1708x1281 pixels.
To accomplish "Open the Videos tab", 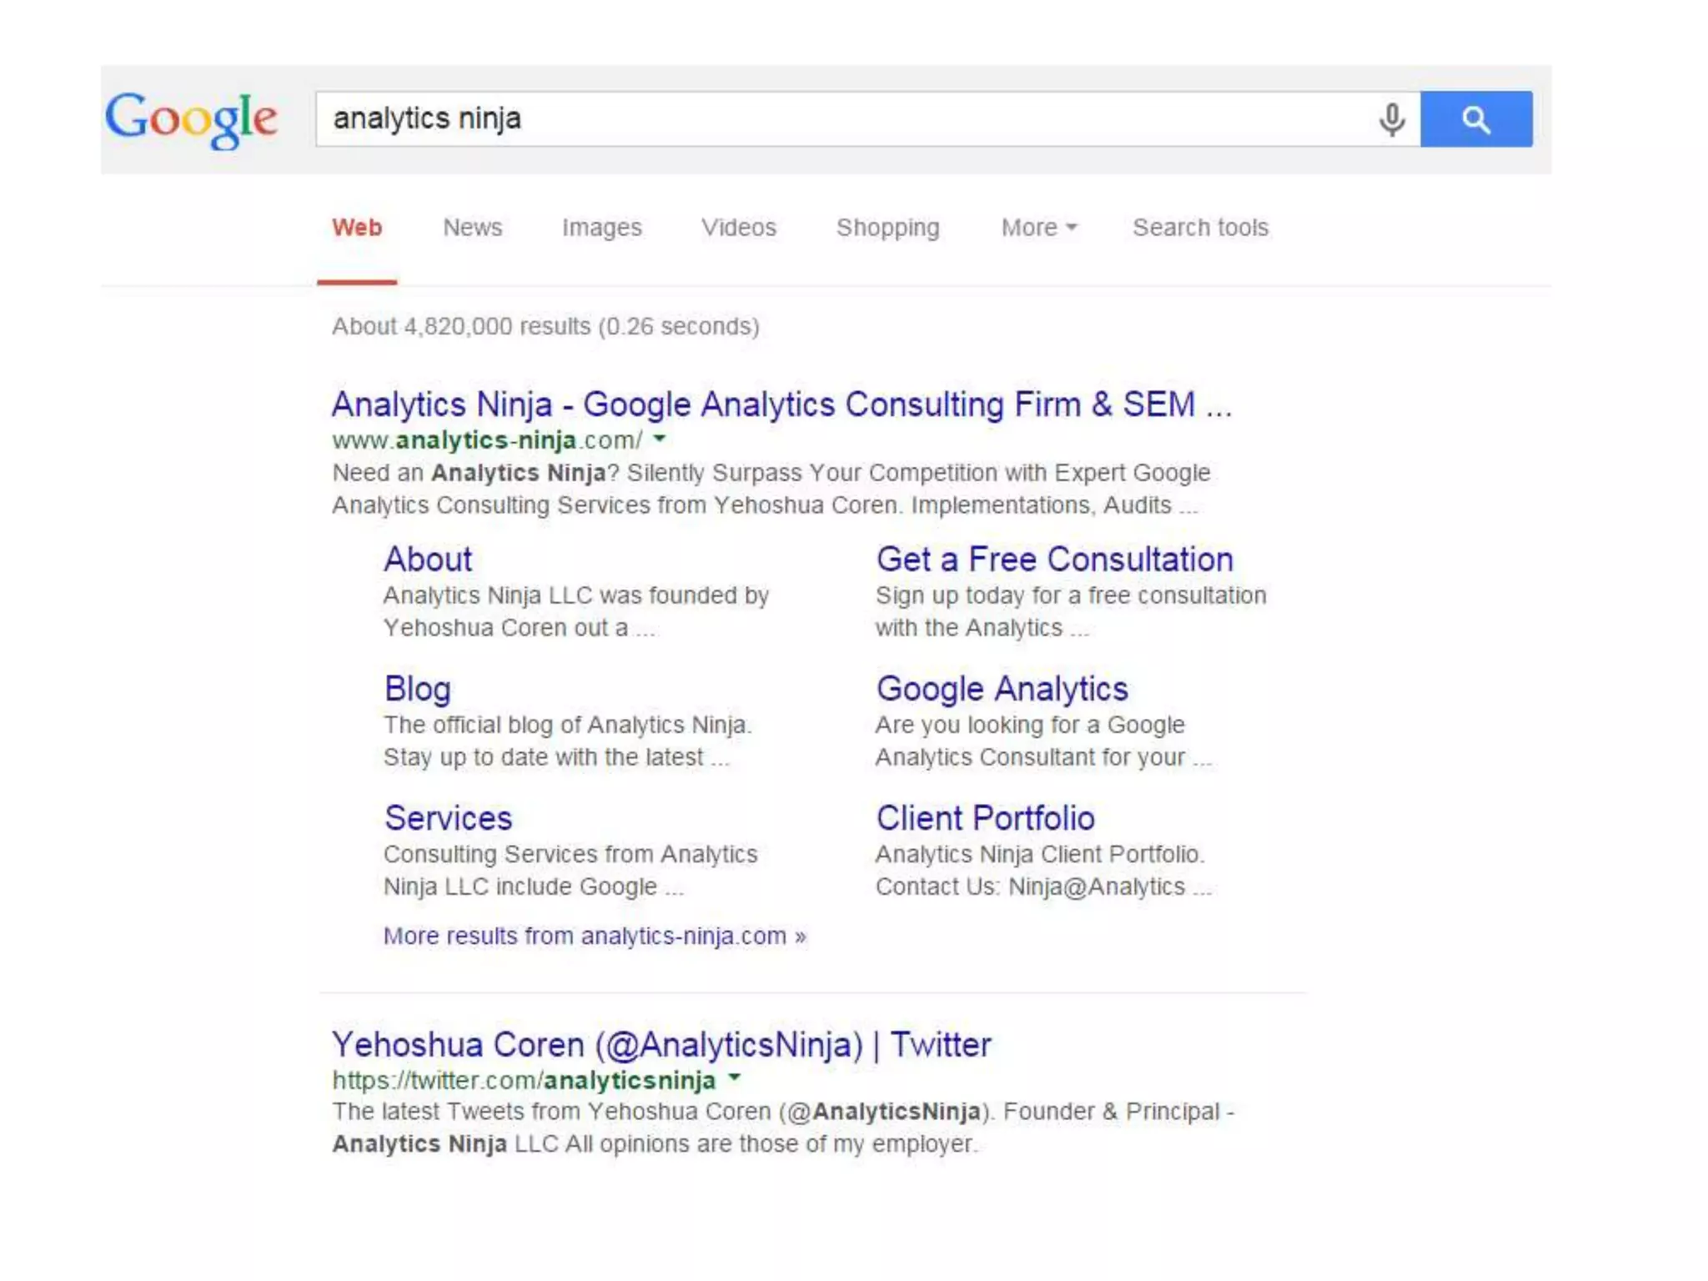I will [738, 228].
